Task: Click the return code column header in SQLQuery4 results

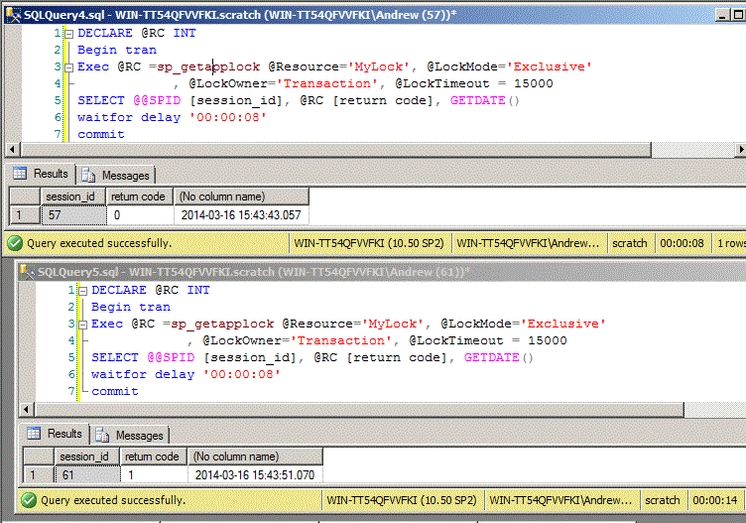Action: [x=140, y=196]
